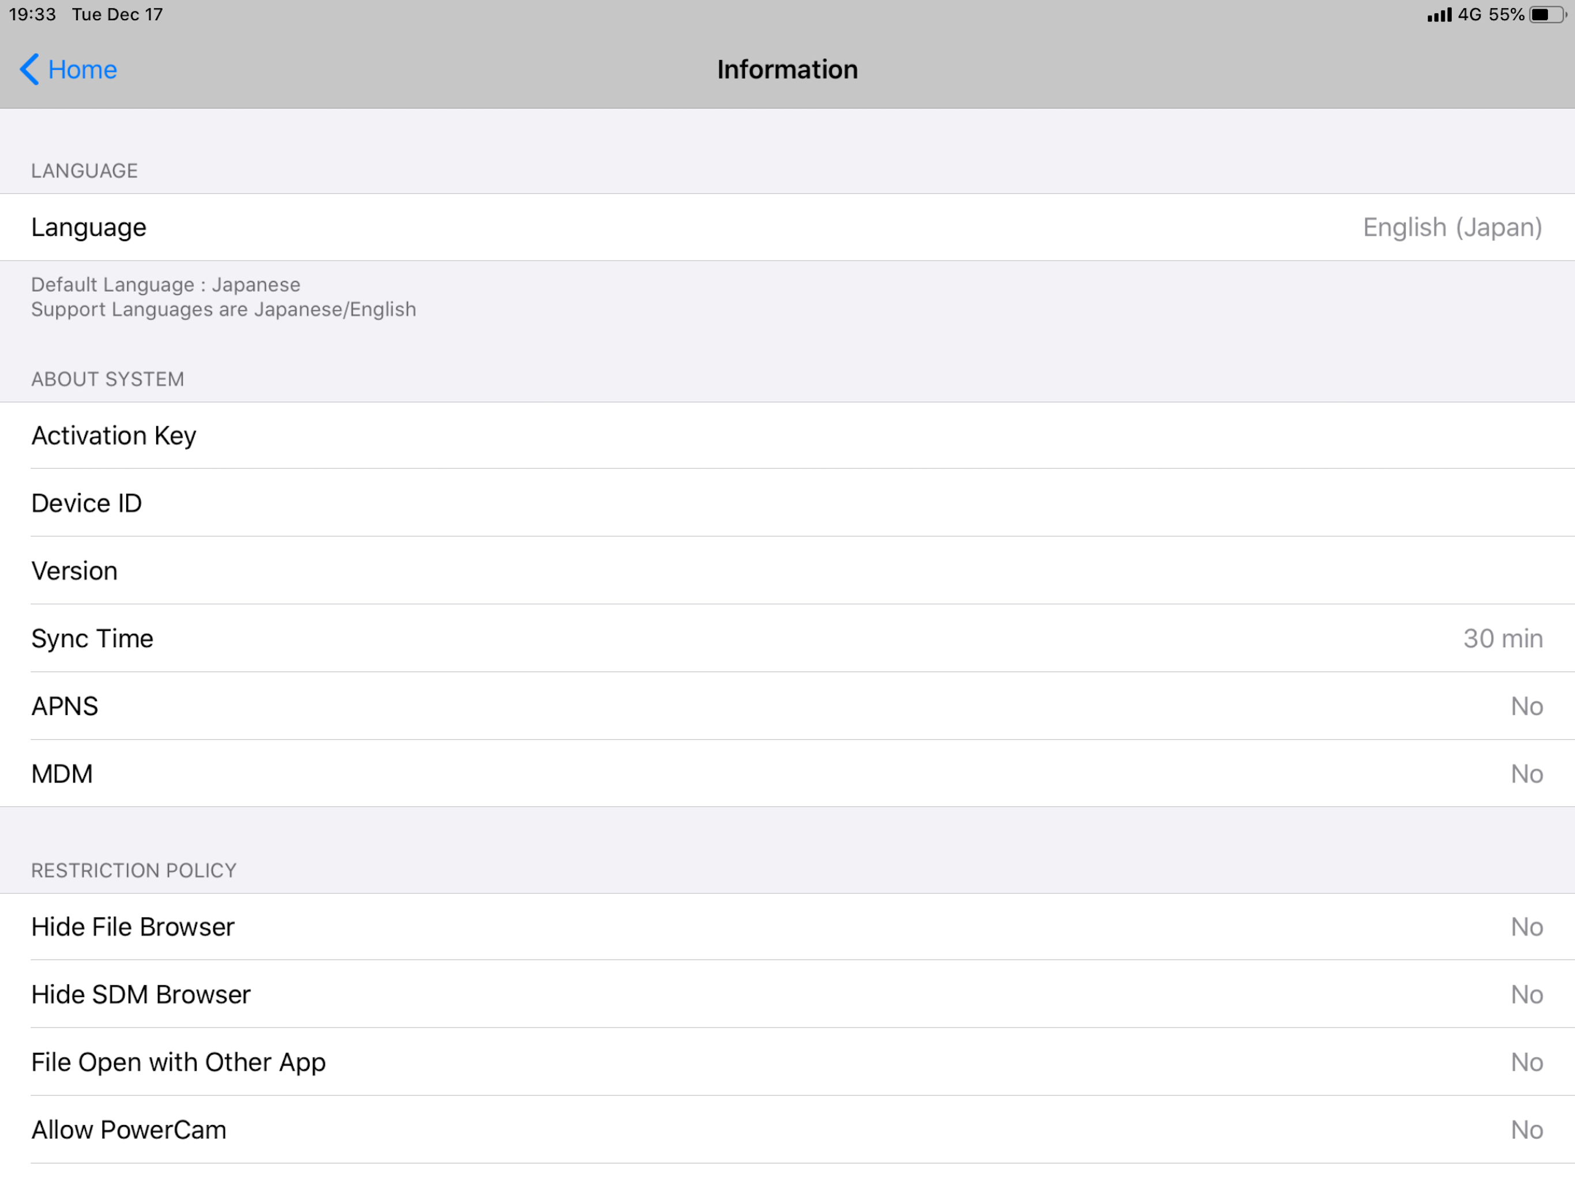Image resolution: width=1575 pixels, height=1181 pixels.
Task: Select the Activation Key row
Action: pyautogui.click(x=787, y=436)
